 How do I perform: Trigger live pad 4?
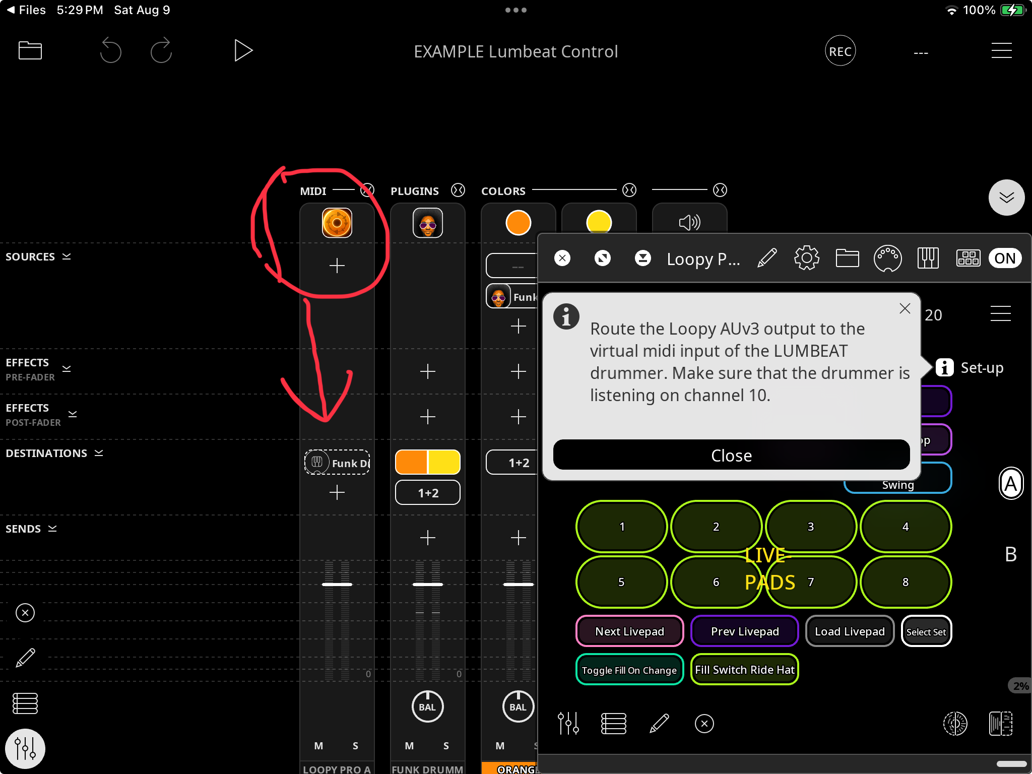(906, 527)
